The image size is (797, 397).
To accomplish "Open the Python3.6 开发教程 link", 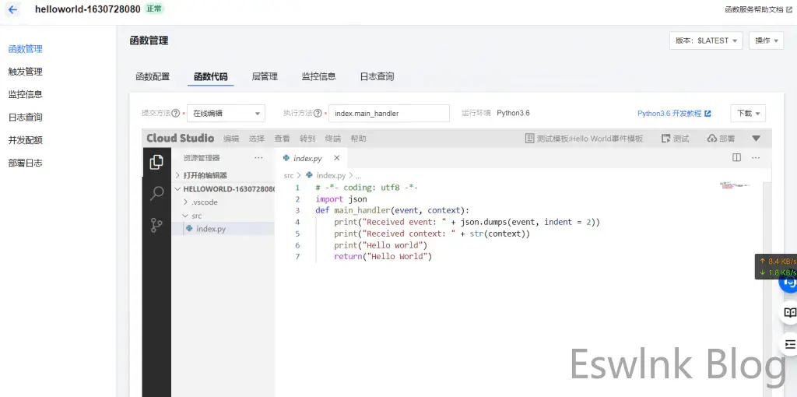I will (x=674, y=114).
